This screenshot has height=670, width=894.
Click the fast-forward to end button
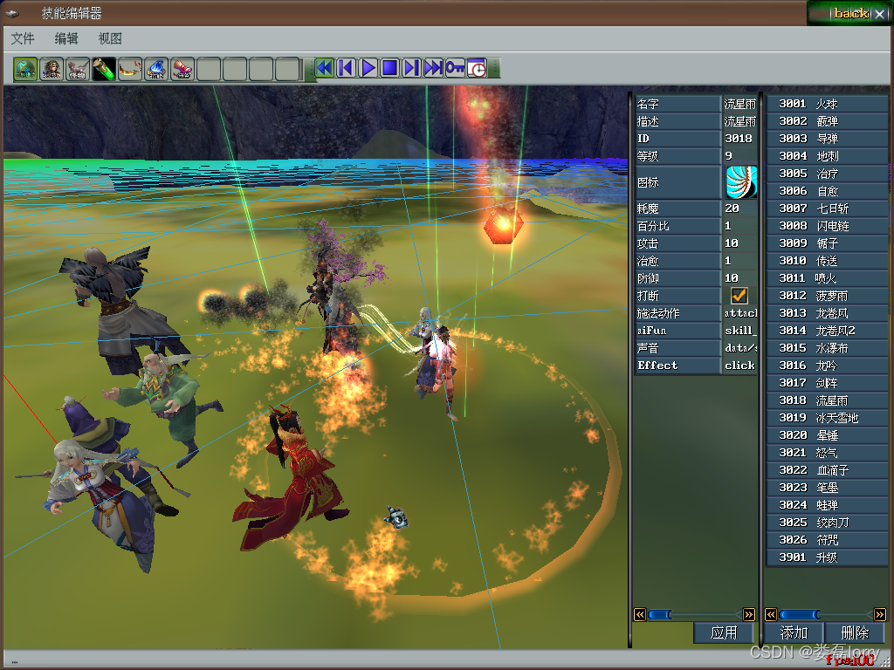coord(433,68)
